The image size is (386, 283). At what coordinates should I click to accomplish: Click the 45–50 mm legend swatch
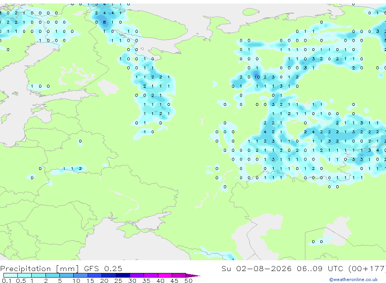click(179, 275)
